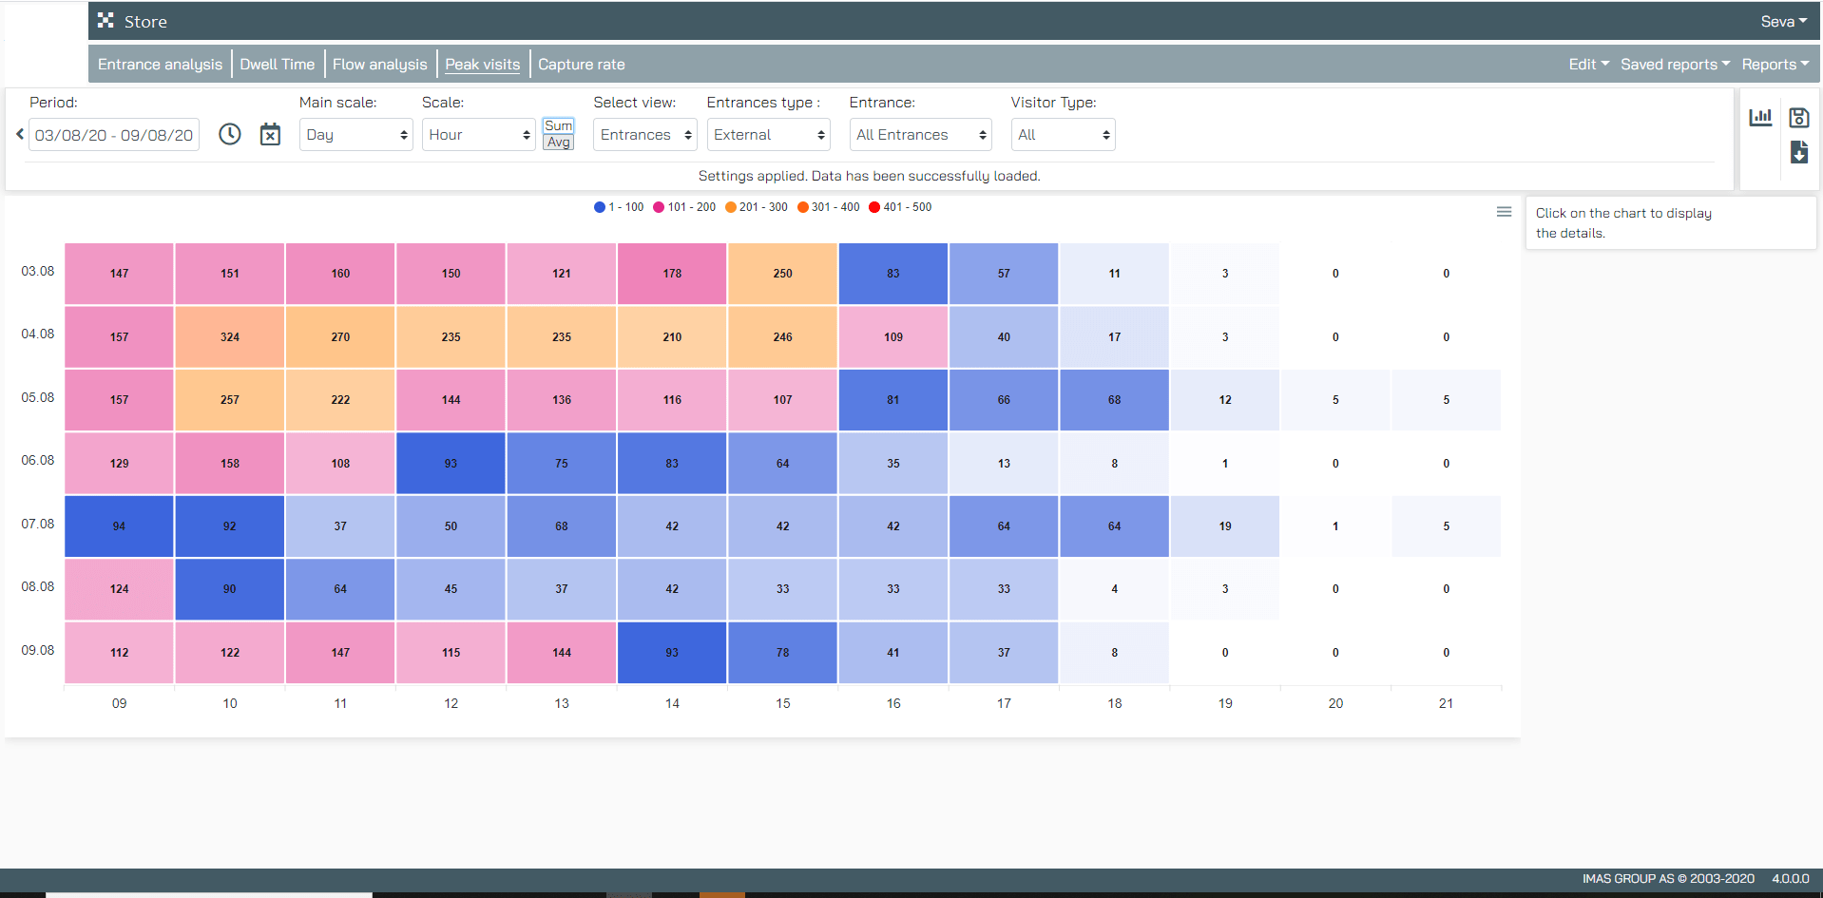The image size is (1823, 898).
Task: Click the Store grid icon in header
Action: pos(106,21)
